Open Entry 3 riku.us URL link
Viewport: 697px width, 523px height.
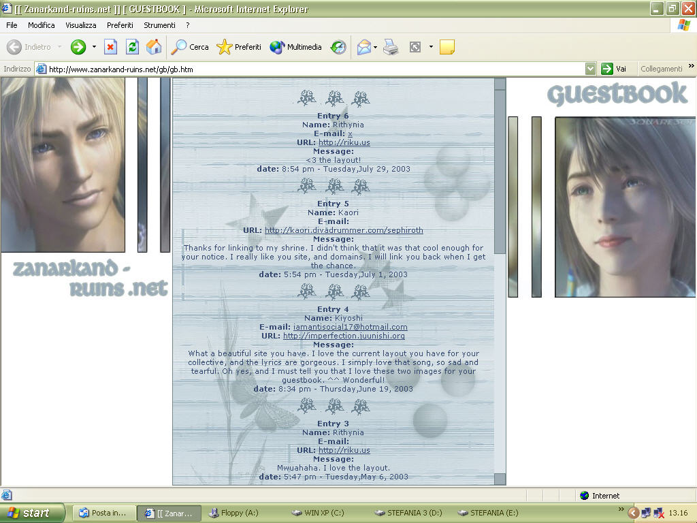tap(344, 450)
